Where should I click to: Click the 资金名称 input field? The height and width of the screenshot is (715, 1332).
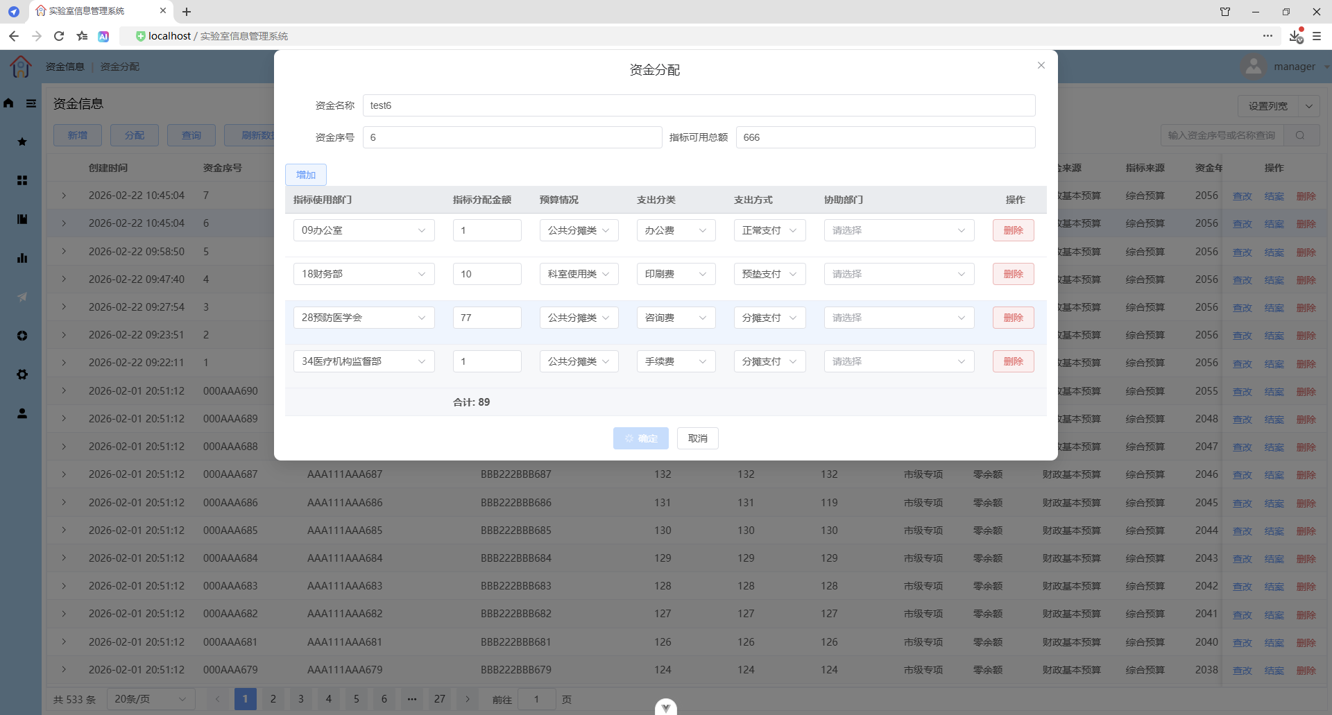pyautogui.click(x=699, y=105)
